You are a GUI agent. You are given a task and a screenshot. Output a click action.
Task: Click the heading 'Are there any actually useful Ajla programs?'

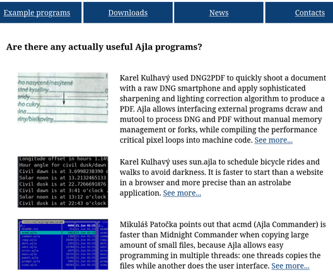click(104, 47)
